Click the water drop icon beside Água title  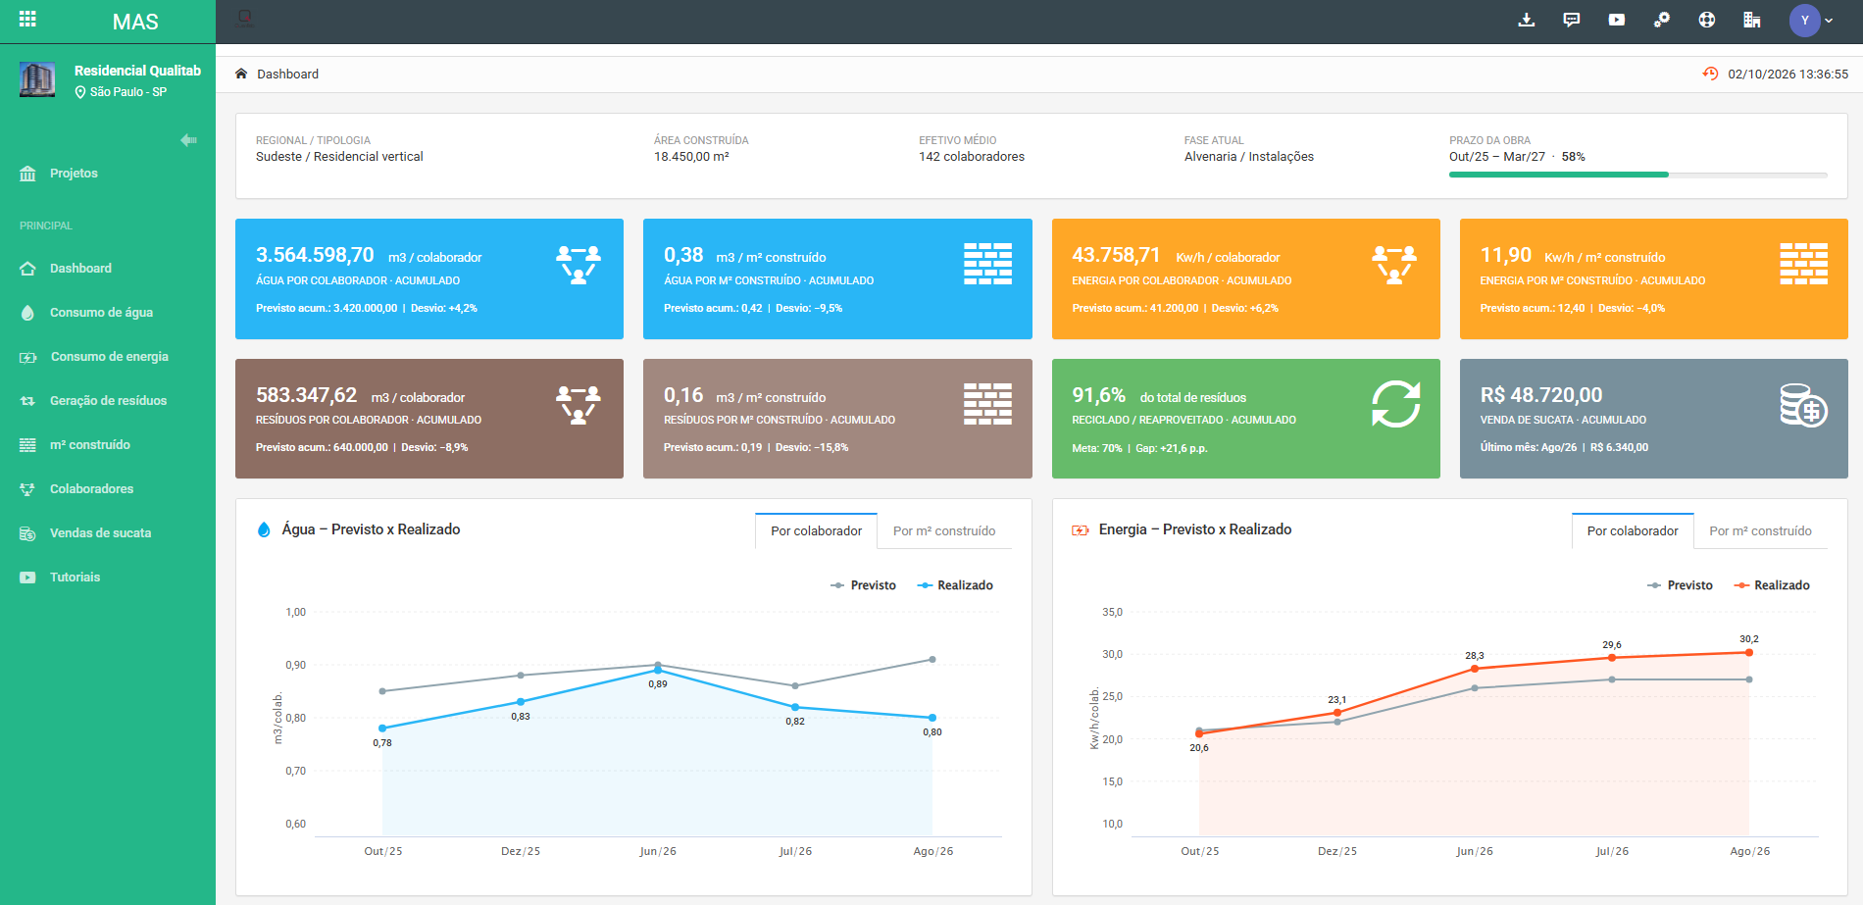click(x=263, y=529)
